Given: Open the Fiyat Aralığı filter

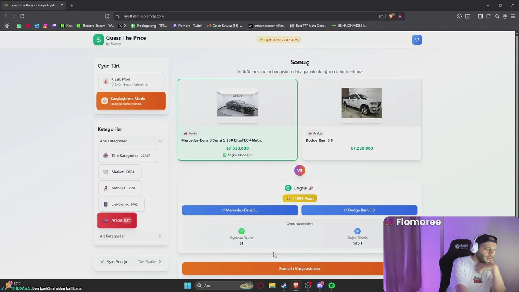Looking at the screenshot, I should coord(131,262).
